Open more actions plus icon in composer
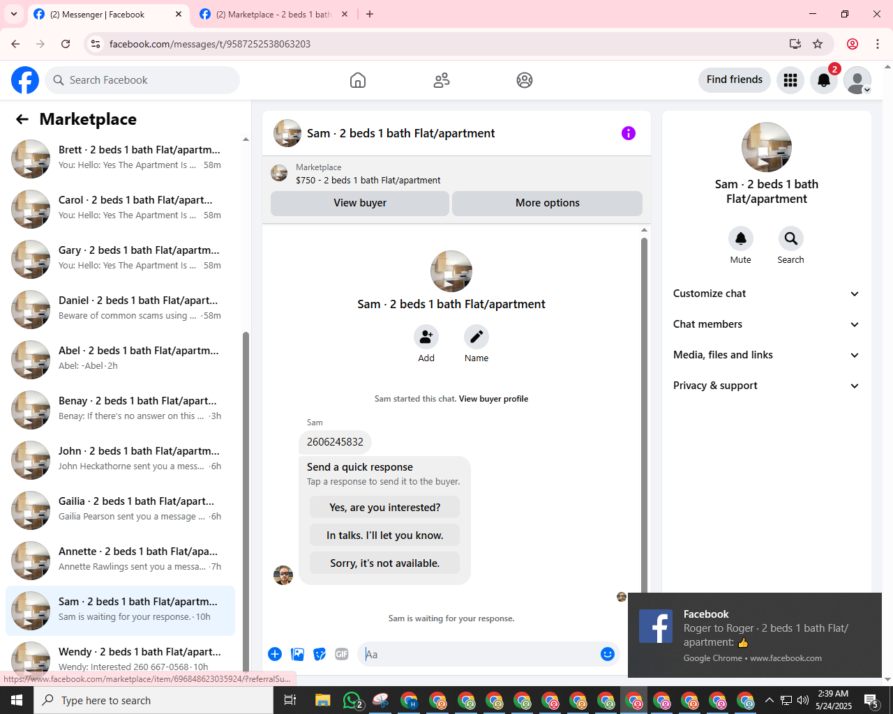Screen dimensions: 893x714 click(275, 654)
